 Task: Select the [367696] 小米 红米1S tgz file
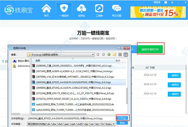79,77
